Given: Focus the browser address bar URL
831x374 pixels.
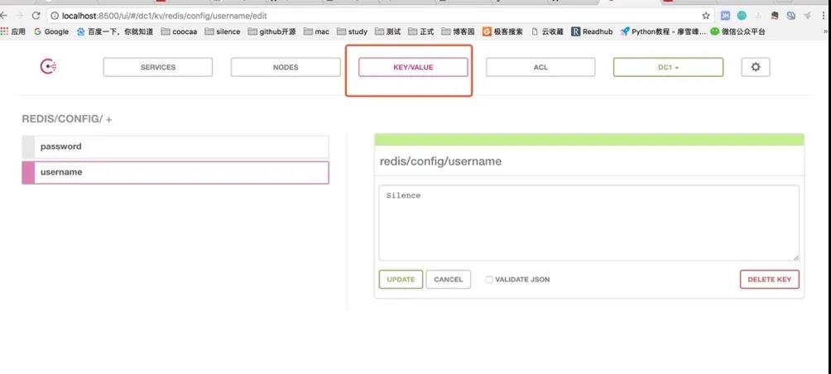Looking at the screenshot, I should (x=164, y=16).
